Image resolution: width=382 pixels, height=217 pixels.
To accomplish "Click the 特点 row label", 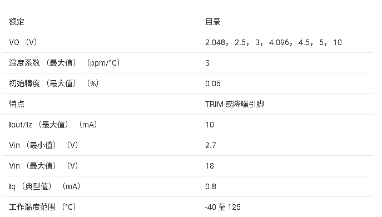I will (17, 104).
